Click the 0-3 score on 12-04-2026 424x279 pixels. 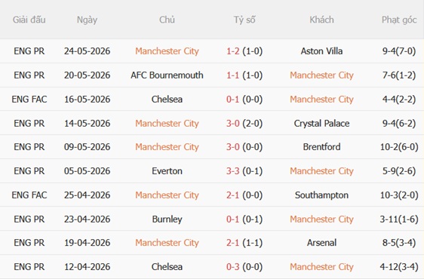[232, 267]
